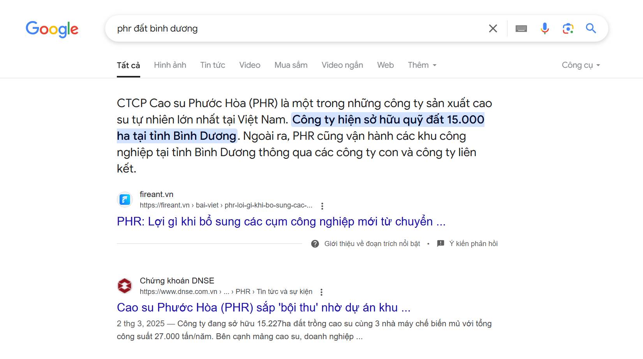Click the 'Ý kiến phản hồi' link
This screenshot has height=359, width=643.
pyautogui.click(x=474, y=244)
